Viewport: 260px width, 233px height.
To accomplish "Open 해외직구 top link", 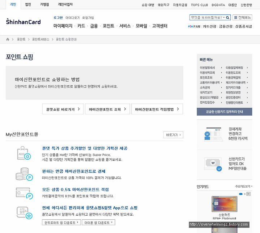I will click(163, 5).
